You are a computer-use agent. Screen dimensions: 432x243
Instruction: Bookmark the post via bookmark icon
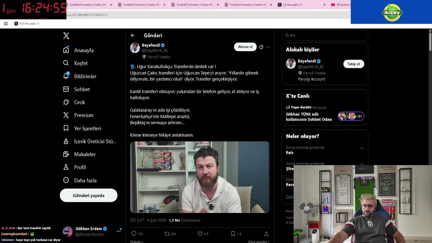point(233,234)
